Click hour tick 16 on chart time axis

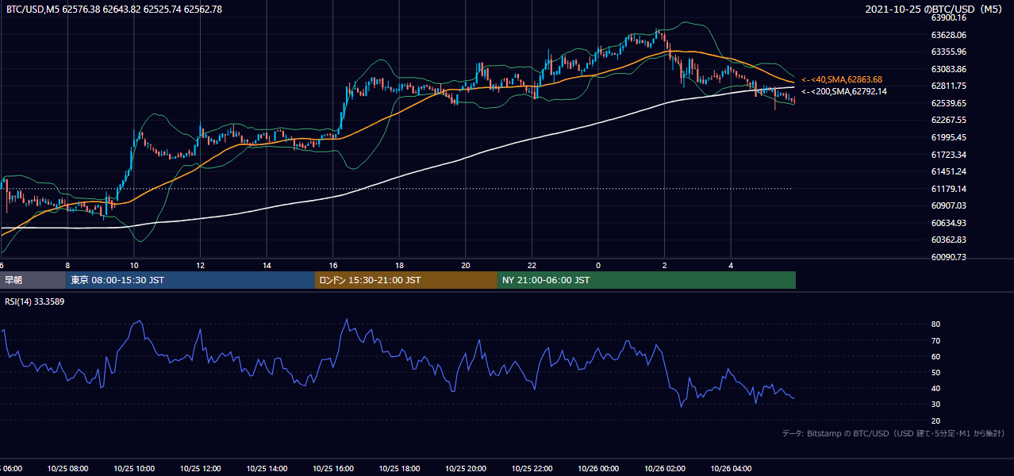tap(332, 265)
